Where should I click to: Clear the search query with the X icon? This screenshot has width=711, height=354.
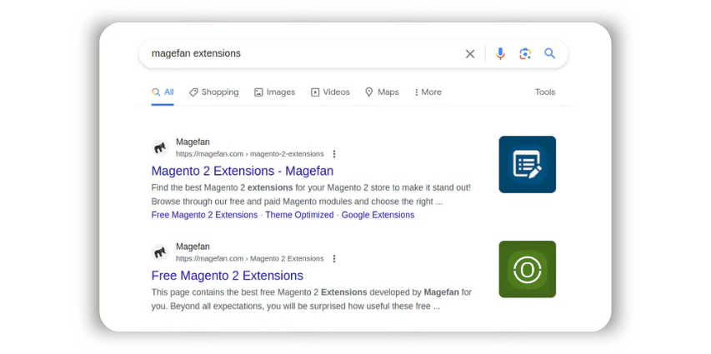470,54
